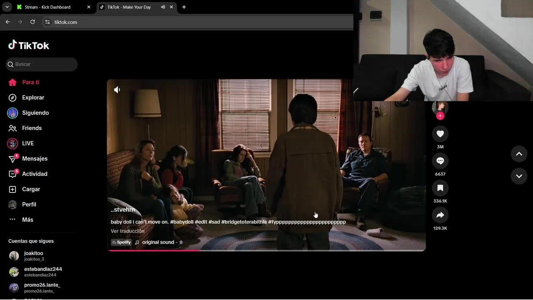Screen dimensions: 533x300
Task: Seek along the video progress bar
Action: 266,250
